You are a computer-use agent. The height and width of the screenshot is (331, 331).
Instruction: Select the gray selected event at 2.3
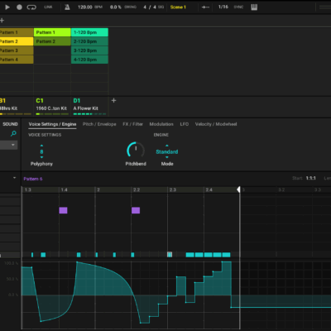[x=170, y=255]
